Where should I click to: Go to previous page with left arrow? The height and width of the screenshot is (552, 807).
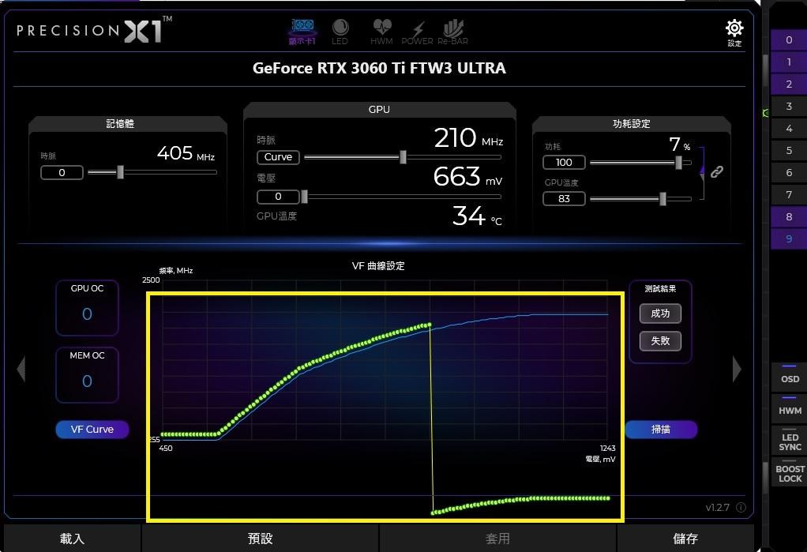pyautogui.click(x=21, y=369)
